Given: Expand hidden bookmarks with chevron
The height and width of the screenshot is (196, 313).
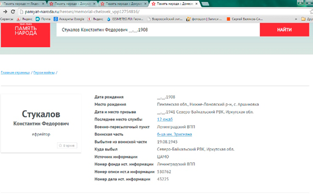Looking at the screenshot, I should (296, 19).
